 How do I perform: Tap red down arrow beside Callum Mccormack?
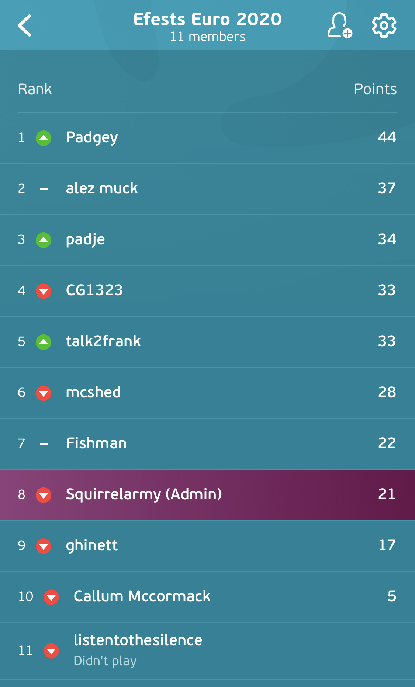click(x=51, y=597)
